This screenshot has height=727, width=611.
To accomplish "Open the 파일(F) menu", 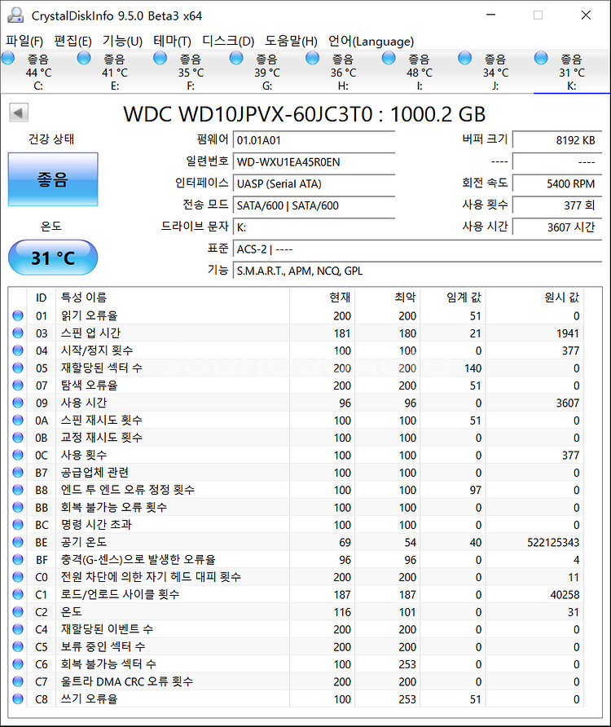I will [x=24, y=42].
